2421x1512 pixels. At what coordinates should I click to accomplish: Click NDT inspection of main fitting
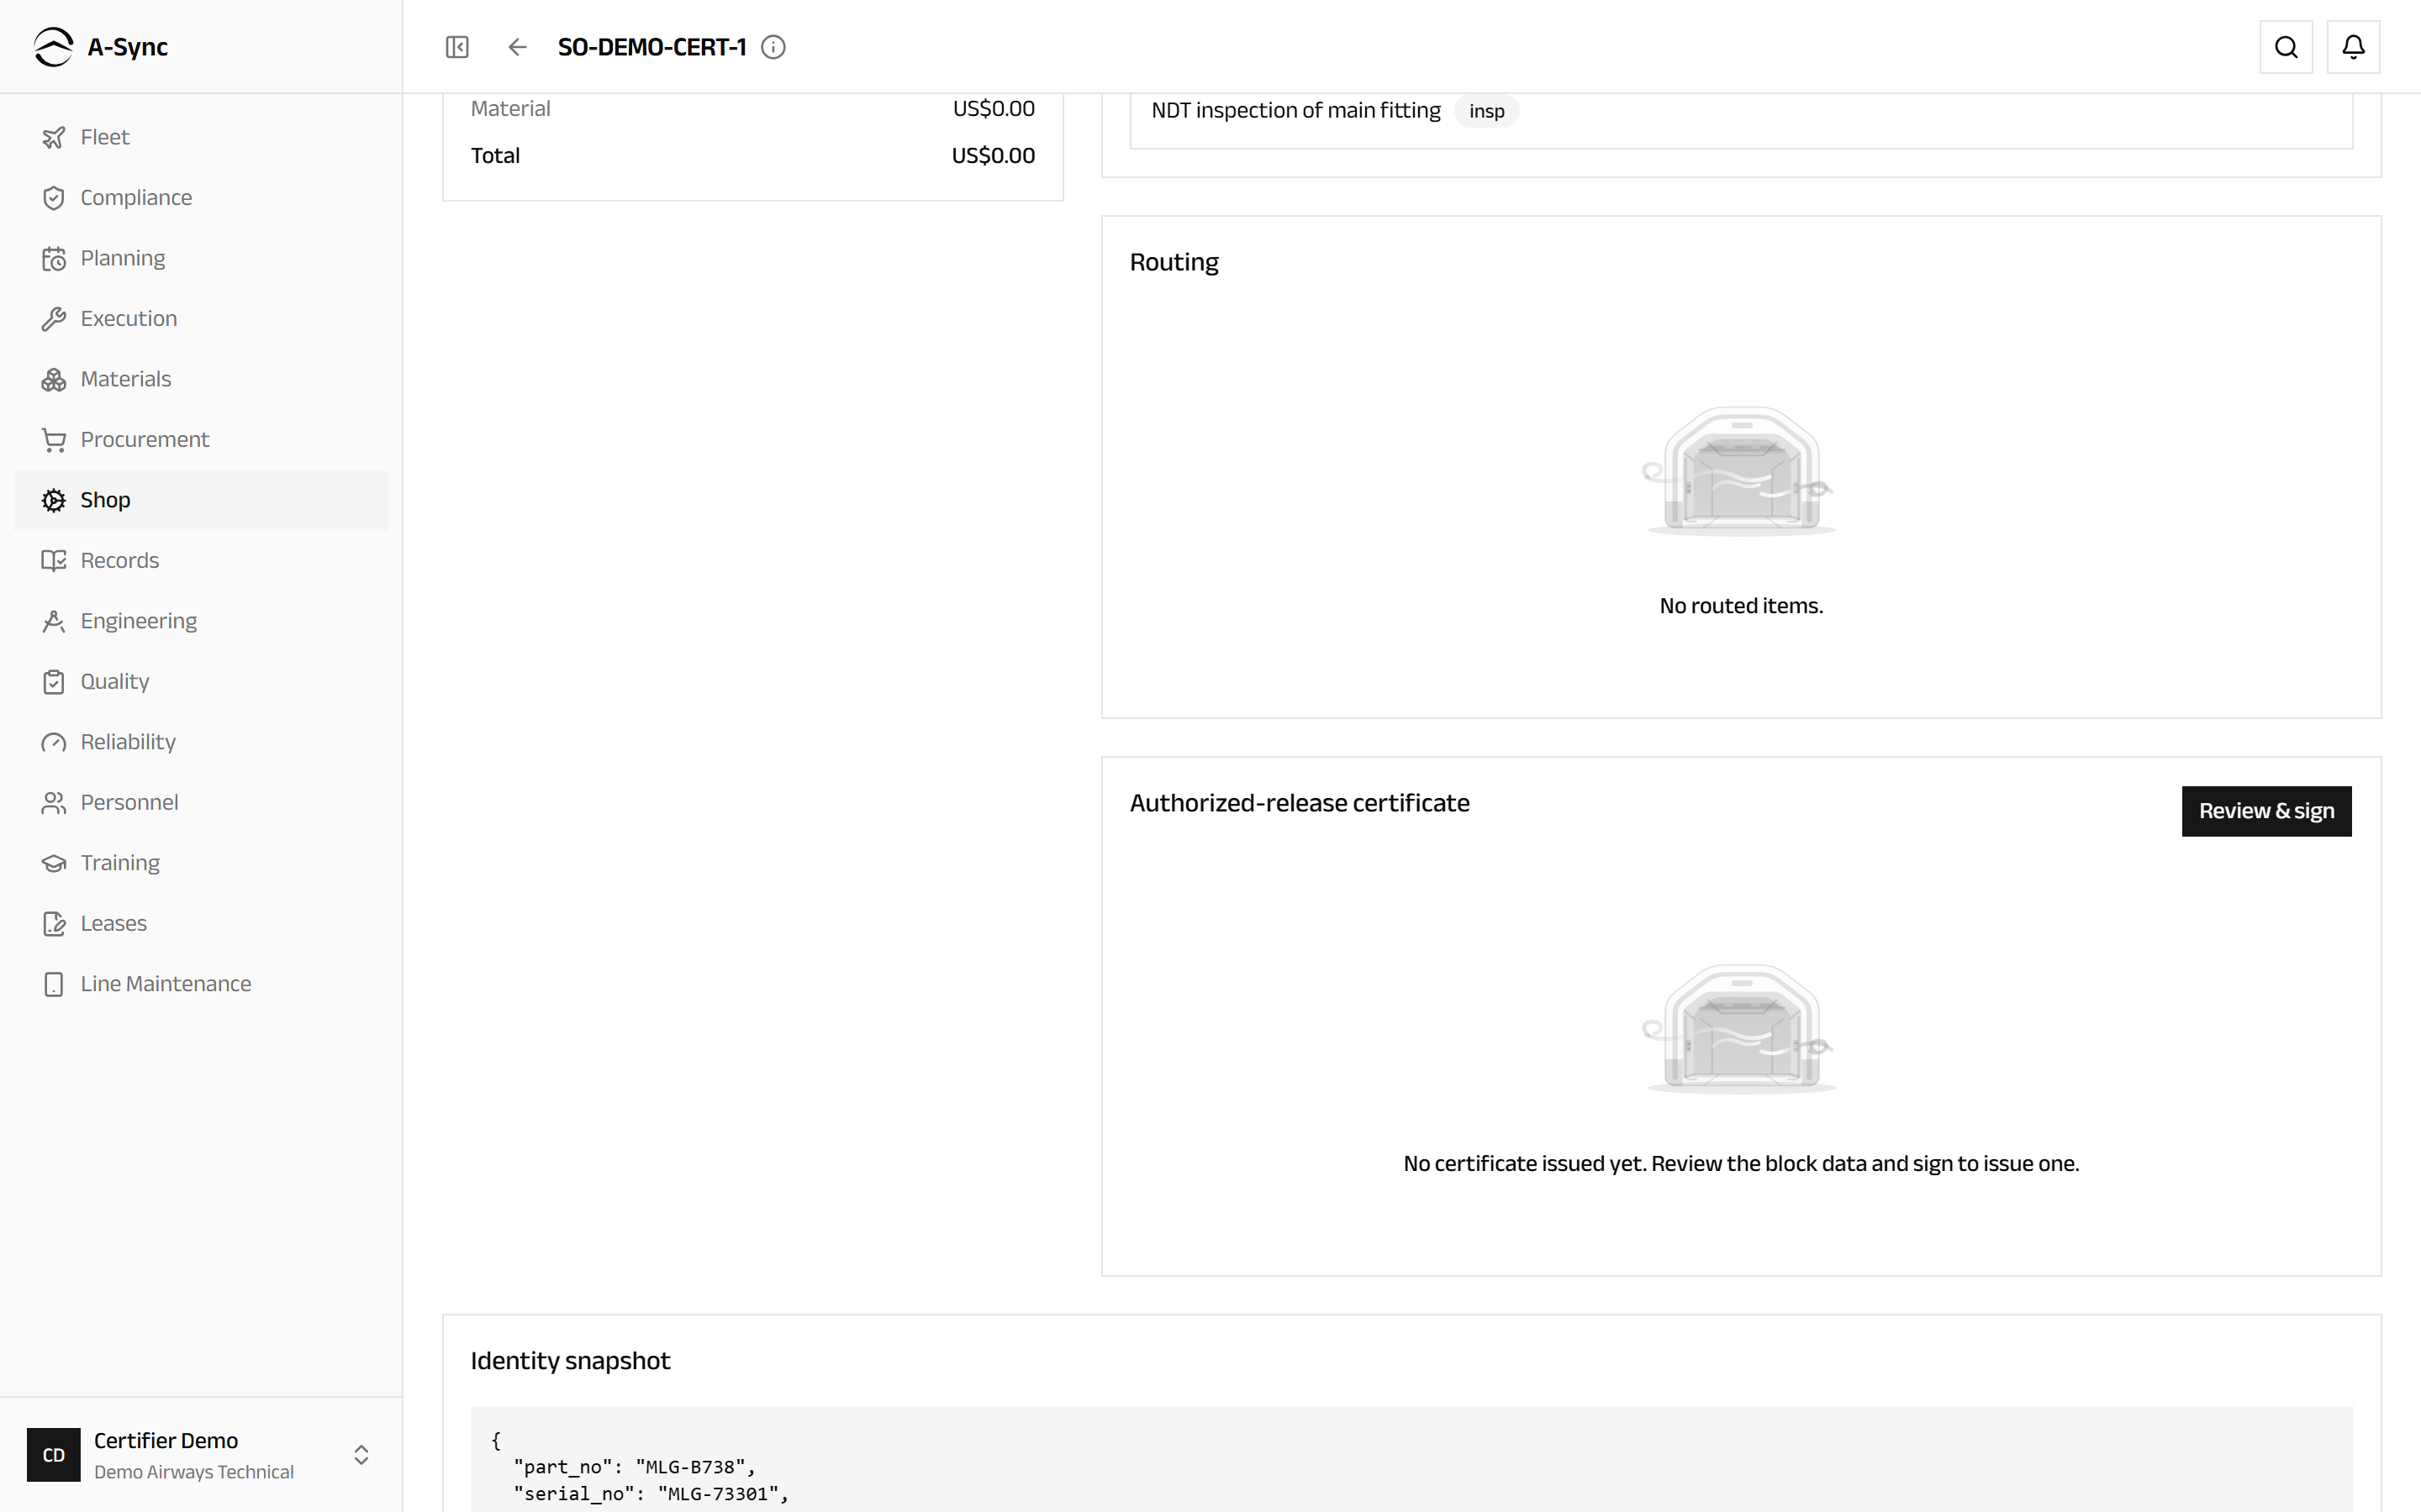point(1295,111)
